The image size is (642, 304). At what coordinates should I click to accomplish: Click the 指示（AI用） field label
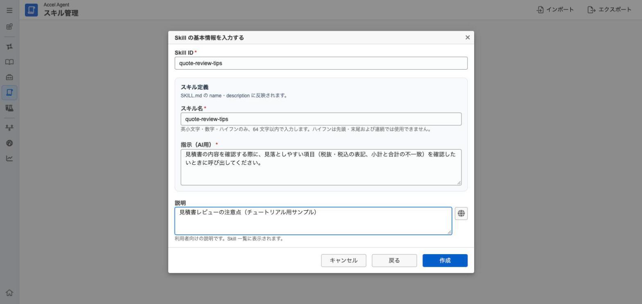click(x=197, y=145)
